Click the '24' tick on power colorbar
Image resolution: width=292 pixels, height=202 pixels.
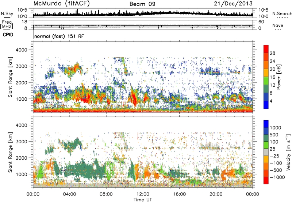[x=272, y=61]
